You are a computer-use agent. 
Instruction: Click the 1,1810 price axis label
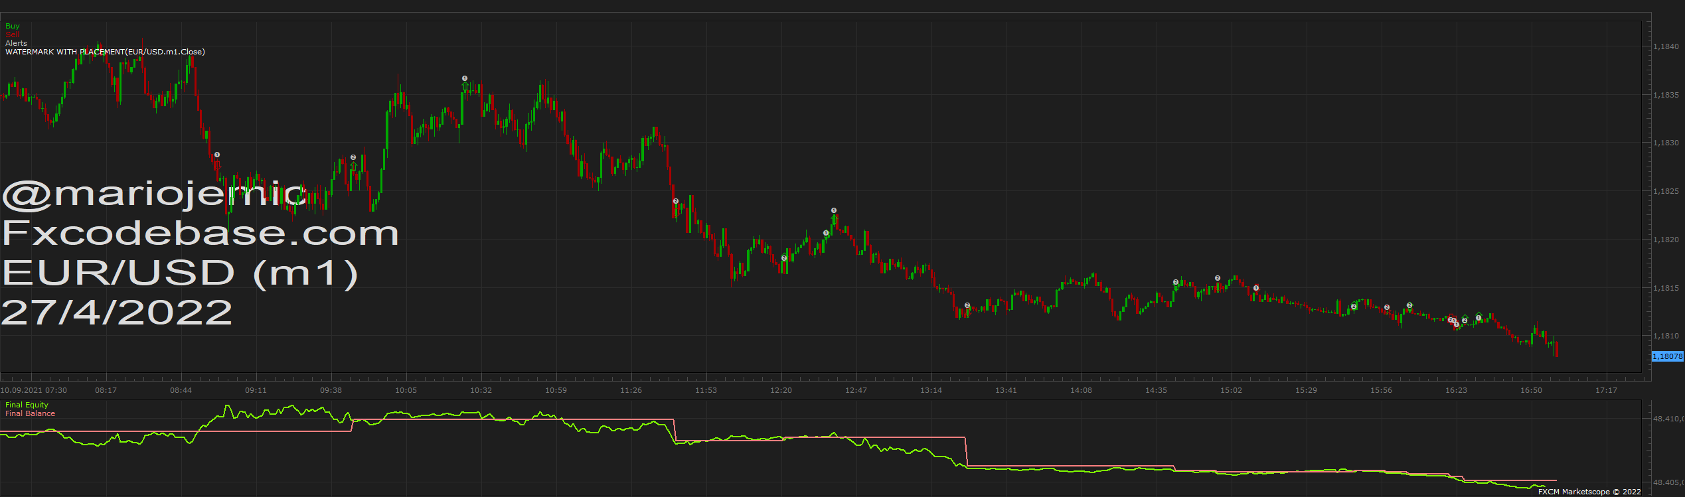point(1666,336)
